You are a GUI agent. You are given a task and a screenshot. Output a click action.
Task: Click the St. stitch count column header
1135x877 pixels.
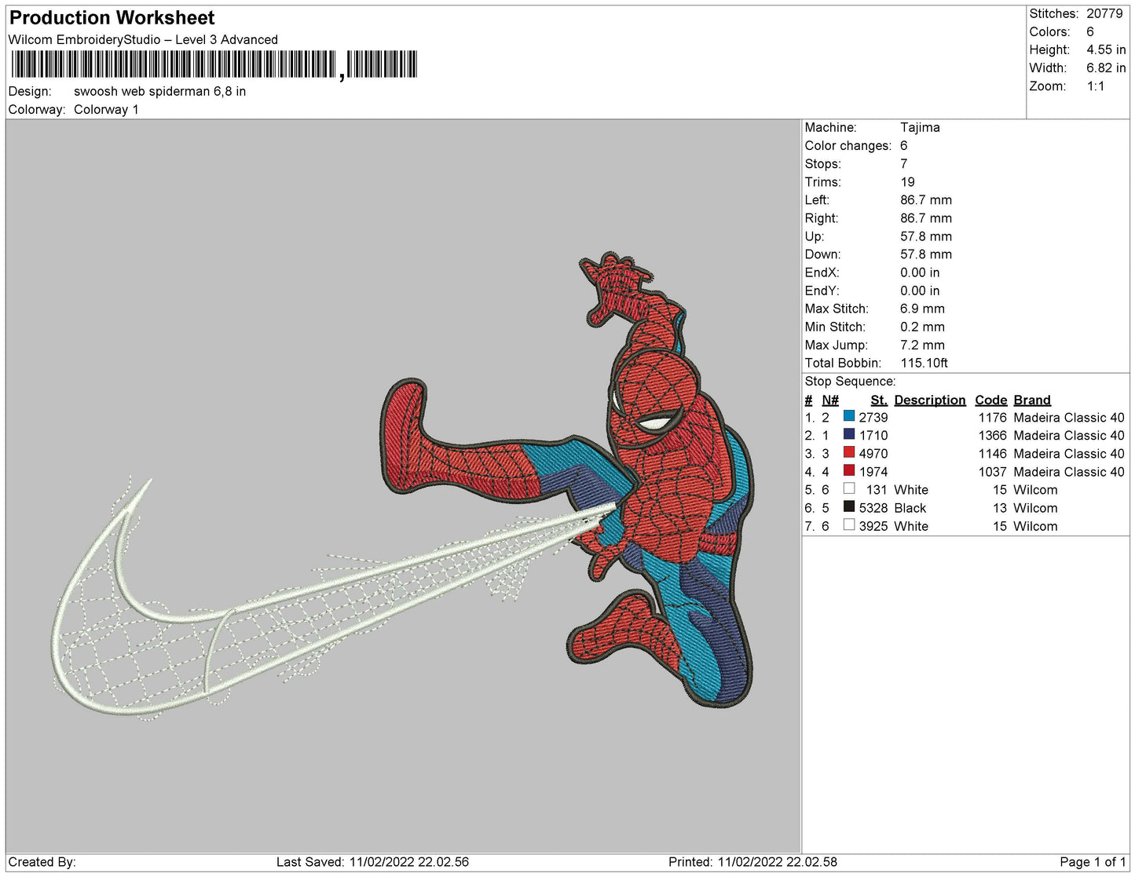tap(878, 400)
